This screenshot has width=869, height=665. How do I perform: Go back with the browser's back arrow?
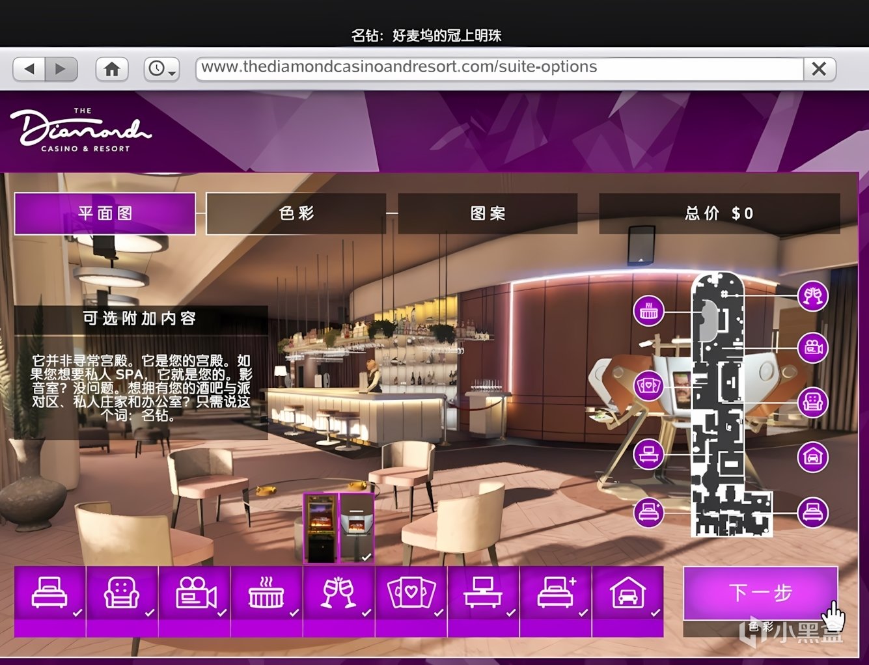pos(29,68)
